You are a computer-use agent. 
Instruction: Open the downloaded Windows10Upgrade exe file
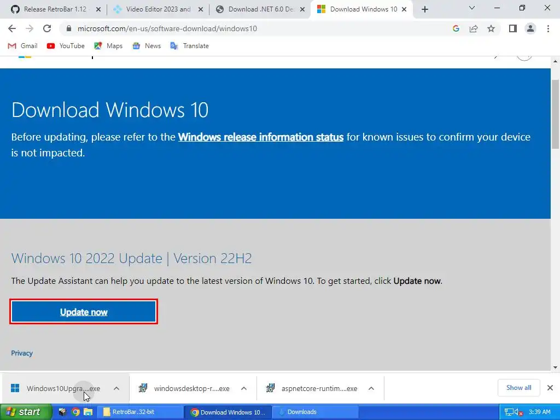pos(56,388)
